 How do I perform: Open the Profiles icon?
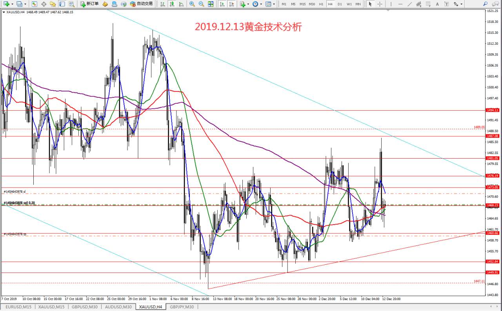pos(19,4)
